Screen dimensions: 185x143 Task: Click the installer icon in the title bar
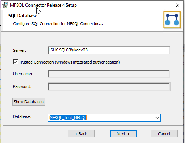pos(5,5)
